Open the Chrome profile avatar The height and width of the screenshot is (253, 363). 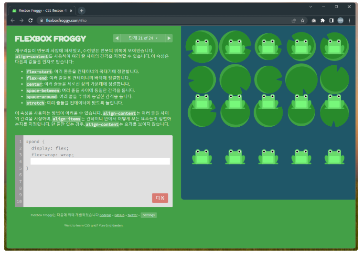pyautogui.click(x=340, y=20)
